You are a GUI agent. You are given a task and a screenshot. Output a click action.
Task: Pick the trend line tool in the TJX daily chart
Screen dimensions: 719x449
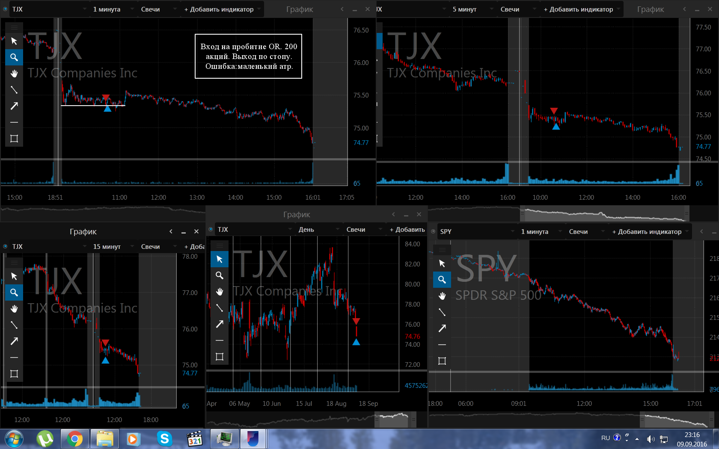click(220, 308)
